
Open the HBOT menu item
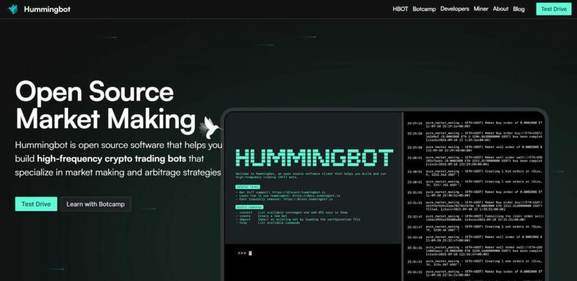point(401,9)
